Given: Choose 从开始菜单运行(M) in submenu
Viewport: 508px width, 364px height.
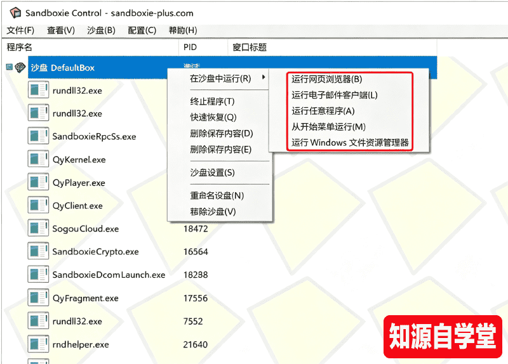Looking at the screenshot, I should pos(328,126).
